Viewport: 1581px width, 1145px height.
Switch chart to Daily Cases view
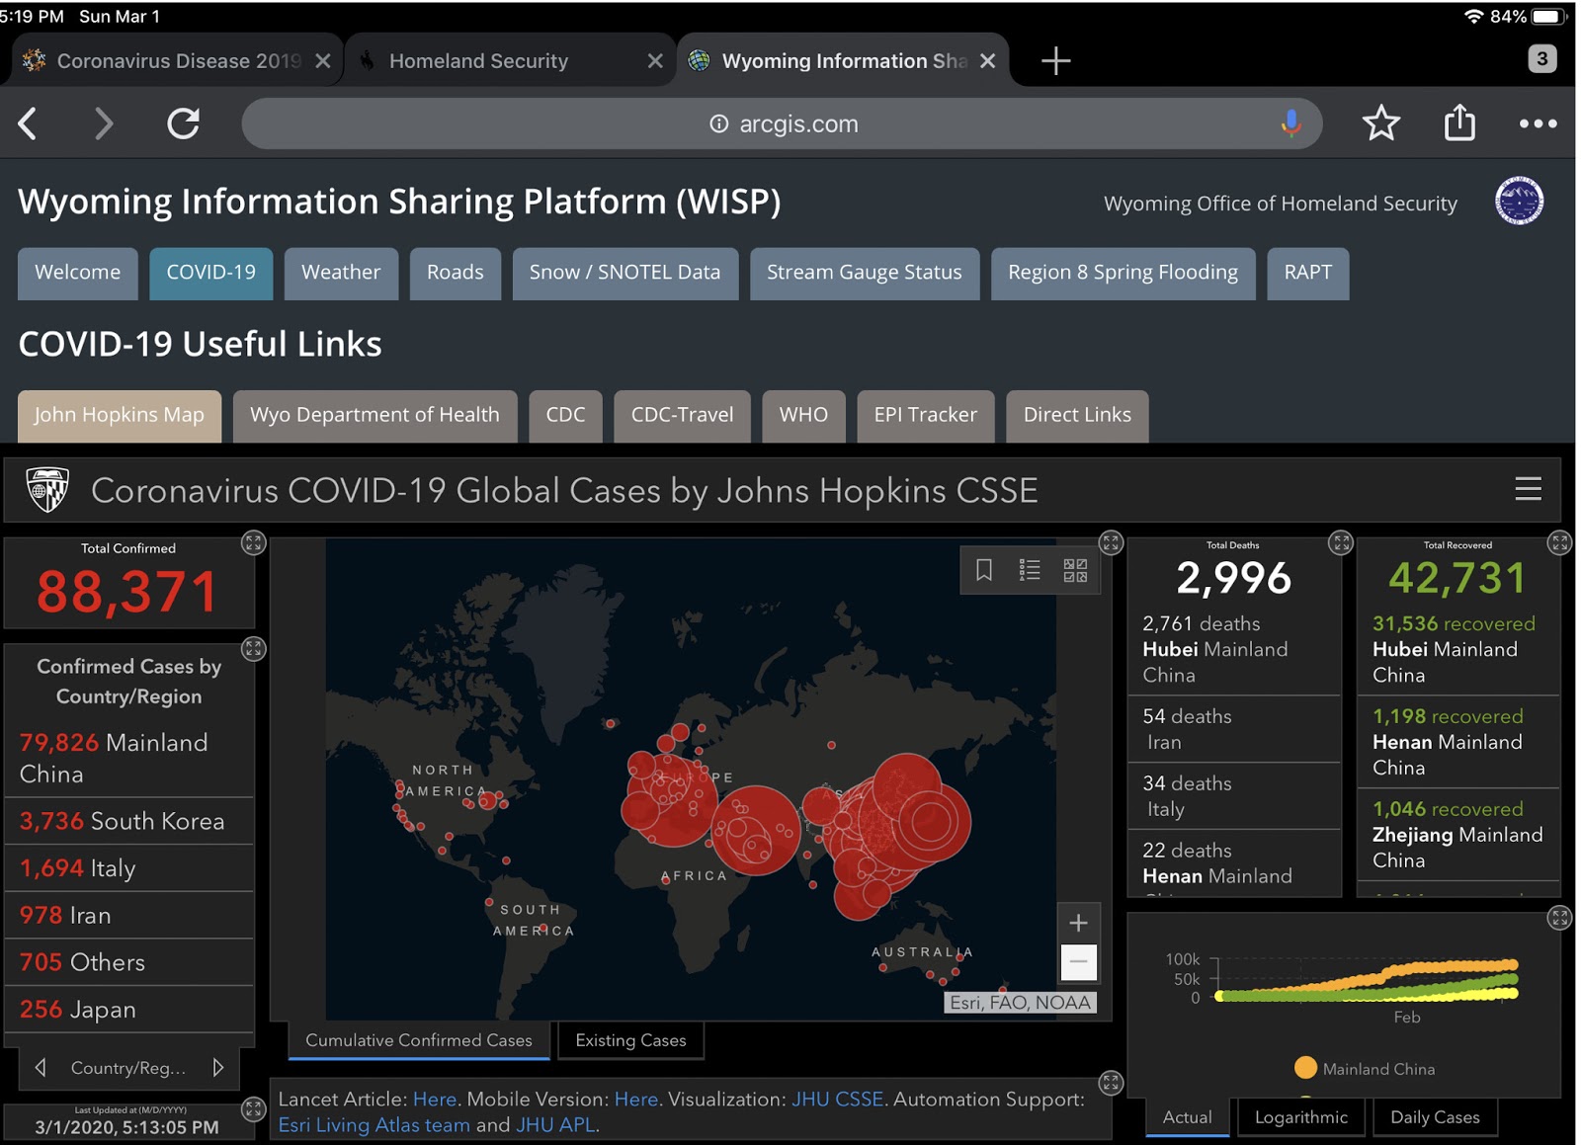pyautogui.click(x=1435, y=1117)
